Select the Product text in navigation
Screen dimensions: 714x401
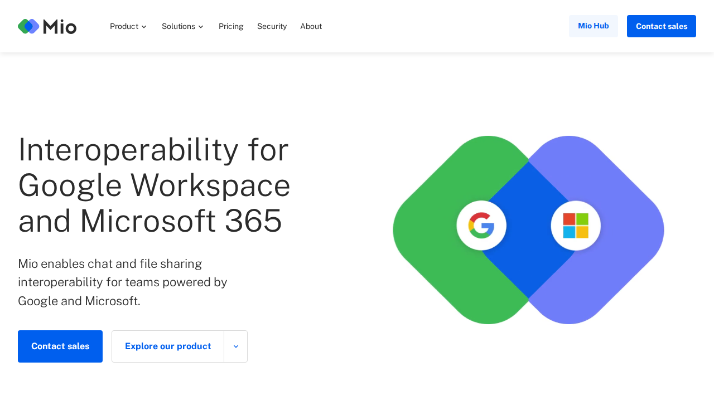[x=124, y=26]
